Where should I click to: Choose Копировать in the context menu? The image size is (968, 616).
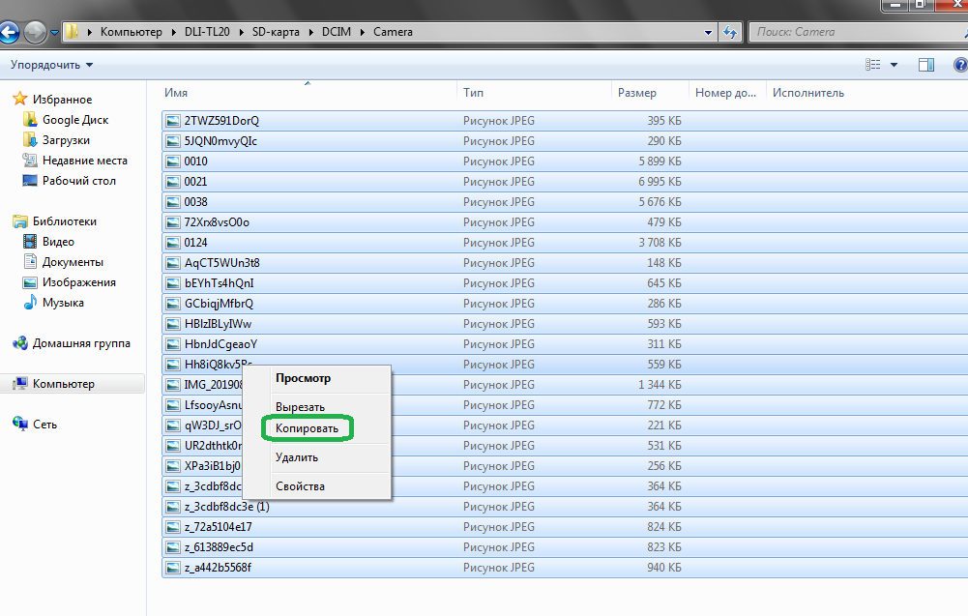[x=307, y=428]
